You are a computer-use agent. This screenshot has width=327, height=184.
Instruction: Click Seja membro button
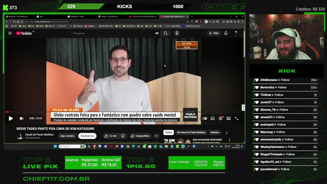click(67, 136)
